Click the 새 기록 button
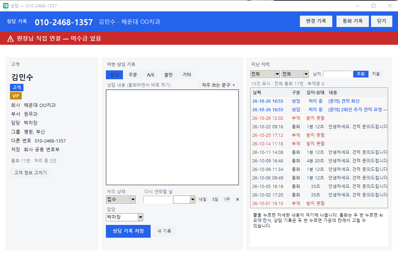The image size is (398, 253). coord(164,231)
